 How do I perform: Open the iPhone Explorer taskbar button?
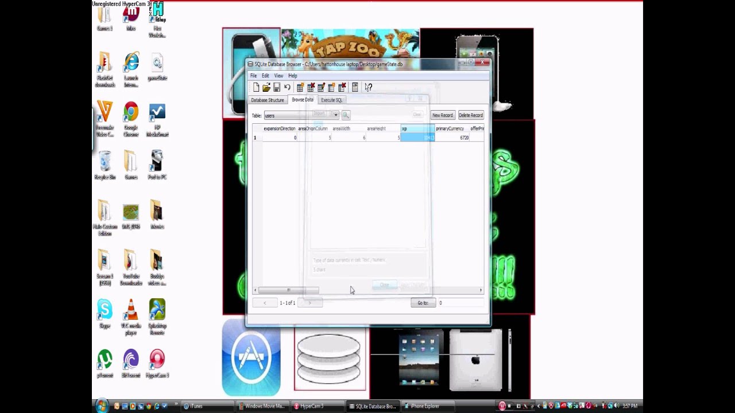[x=428, y=406]
